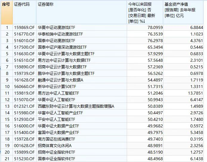Select code 515980.OF
Viewport: 207px width, 162px height.
tap(24, 113)
